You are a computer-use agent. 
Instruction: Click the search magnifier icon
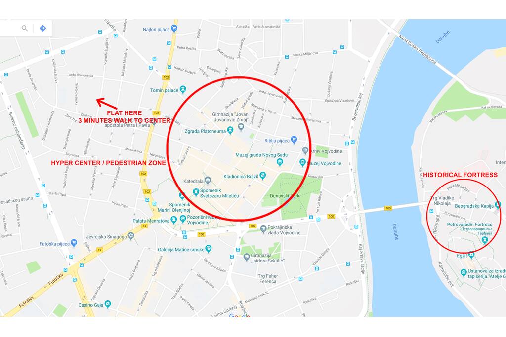[25, 28]
